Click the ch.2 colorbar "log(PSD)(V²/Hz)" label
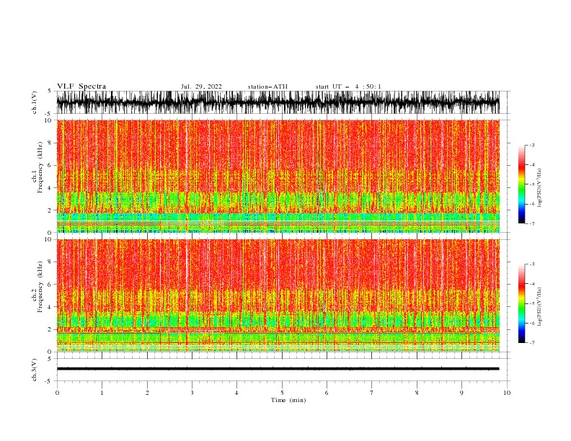This screenshot has height=441, width=571. tap(540, 307)
